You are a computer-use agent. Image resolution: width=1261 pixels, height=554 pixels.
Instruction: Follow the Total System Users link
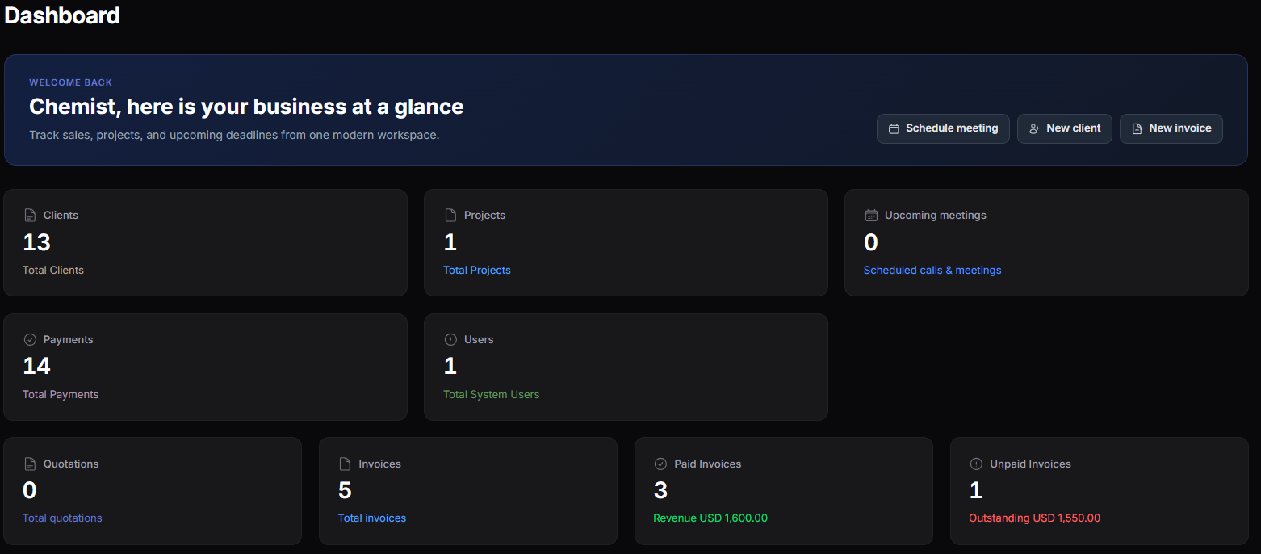(491, 394)
